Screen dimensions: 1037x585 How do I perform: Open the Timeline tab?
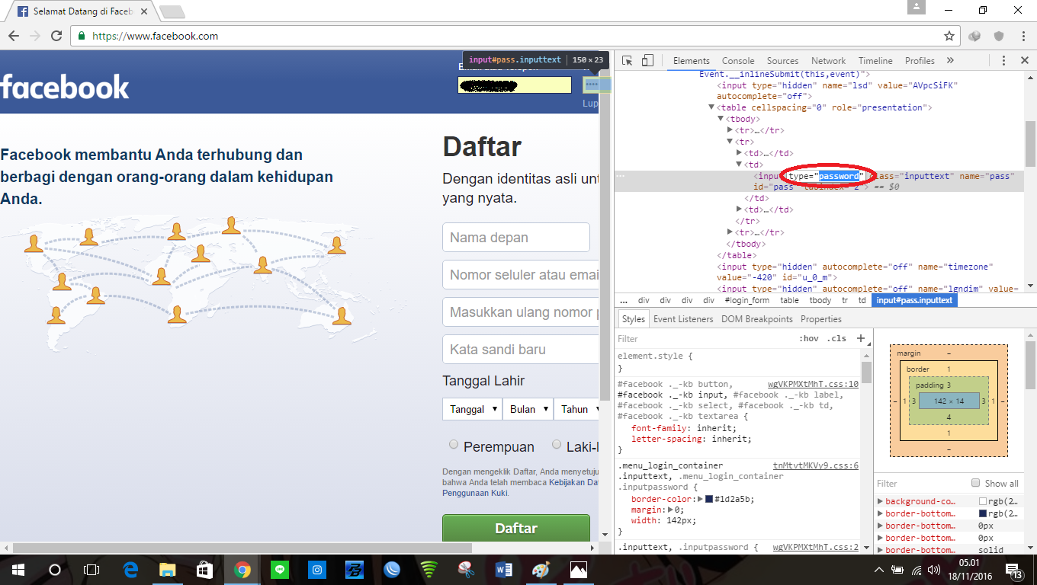(x=875, y=61)
